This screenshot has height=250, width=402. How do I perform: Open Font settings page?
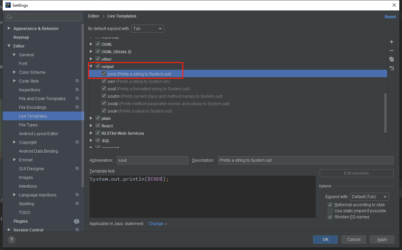coord(23,63)
